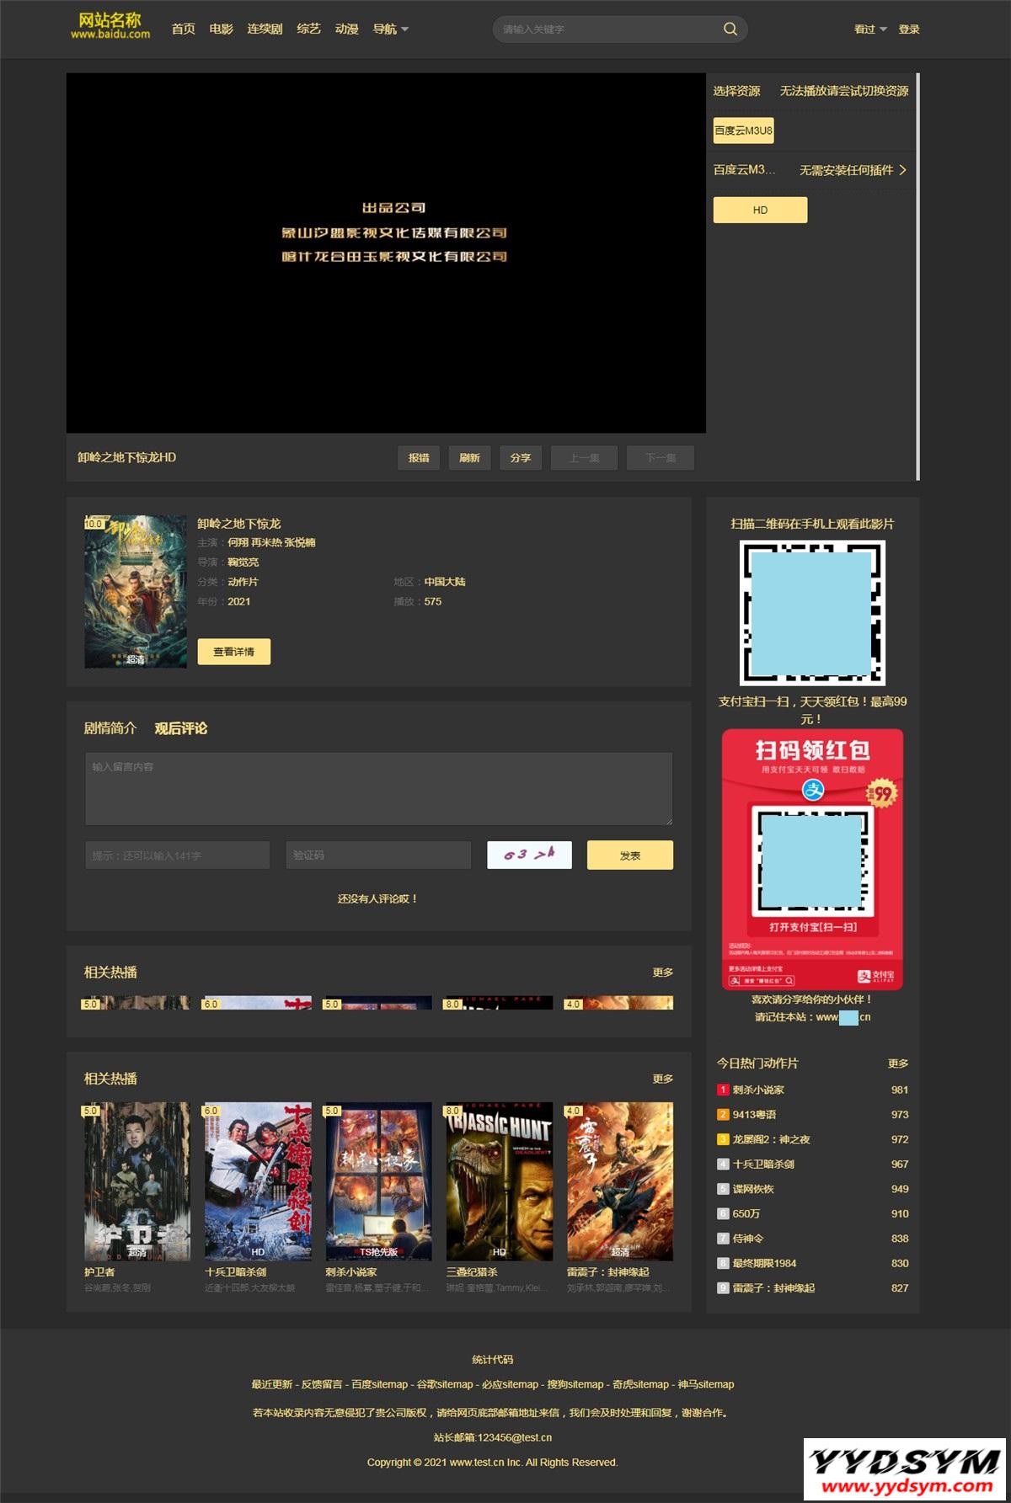This screenshot has width=1011, height=1503.
Task: Click the search magnifier icon
Action: coord(730,29)
